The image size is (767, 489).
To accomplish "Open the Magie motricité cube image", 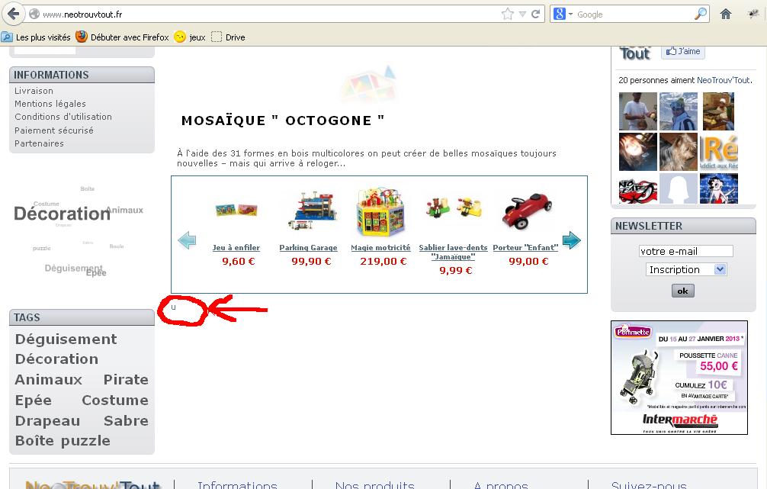I will coord(380,211).
